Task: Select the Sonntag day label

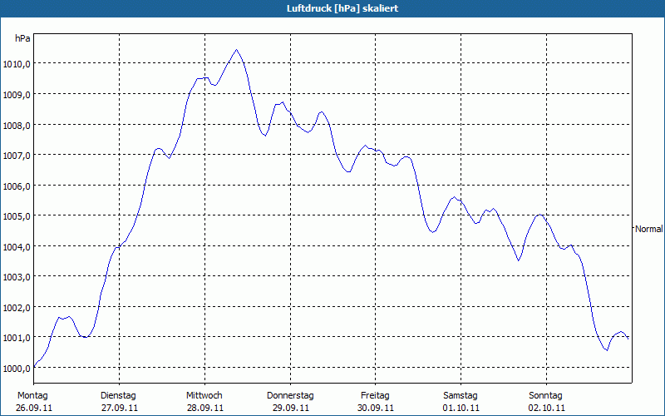Action: pyautogui.click(x=545, y=395)
